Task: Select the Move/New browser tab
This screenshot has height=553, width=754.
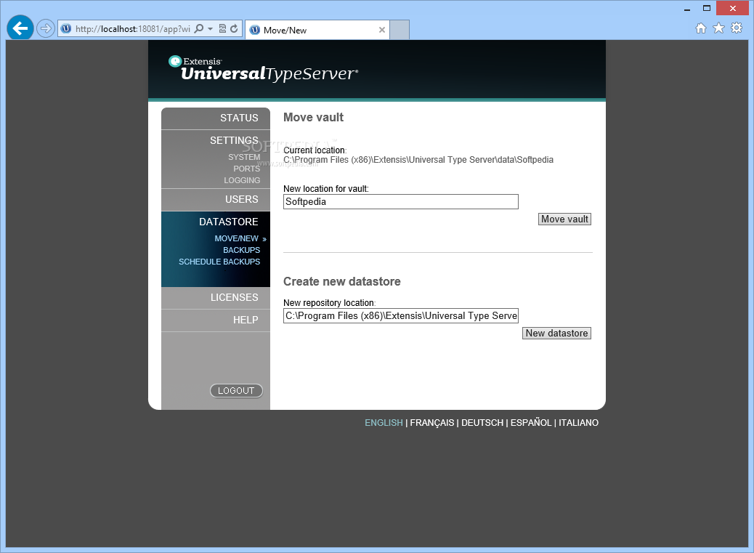Action: pos(317,30)
